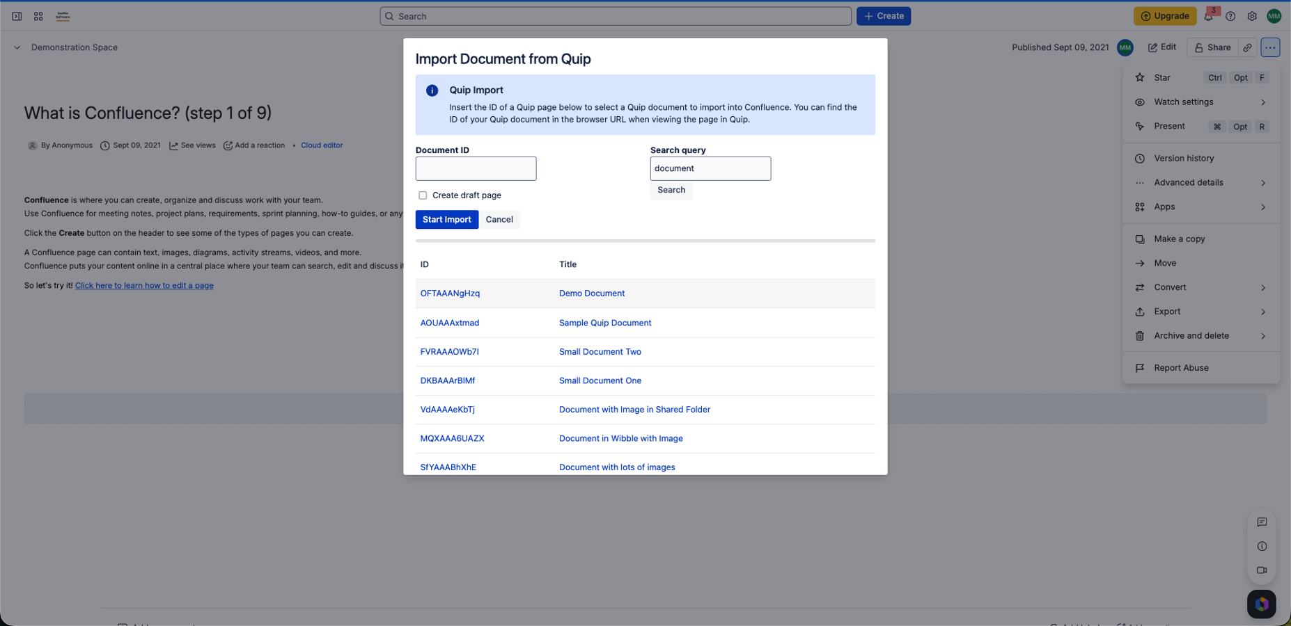Click the See views text
1291x626 pixels.
click(198, 146)
